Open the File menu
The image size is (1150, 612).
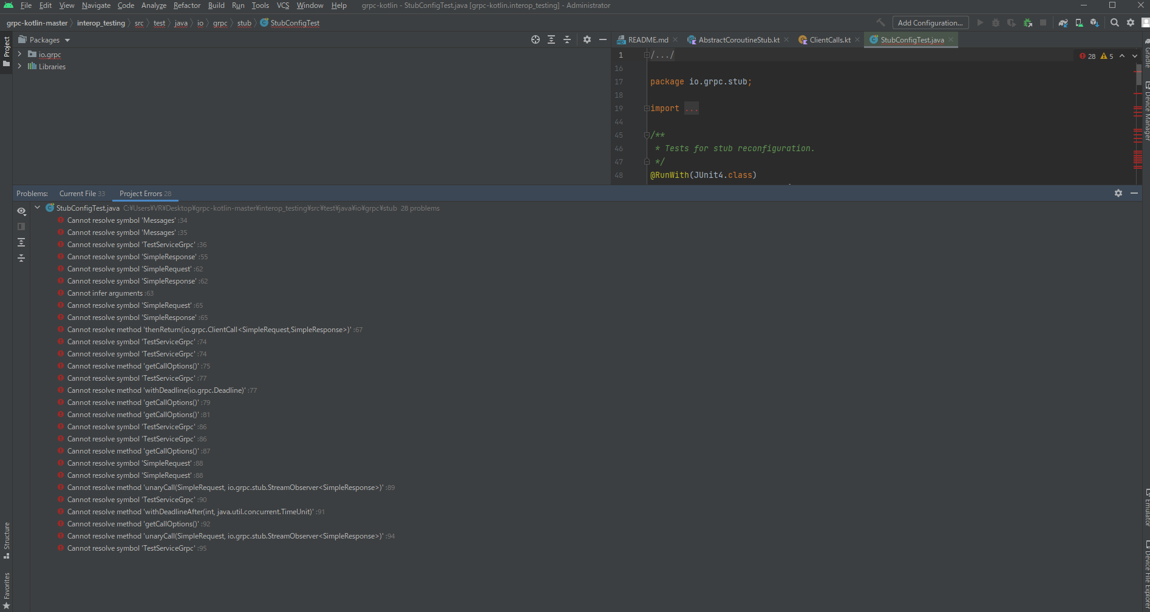[x=26, y=5]
